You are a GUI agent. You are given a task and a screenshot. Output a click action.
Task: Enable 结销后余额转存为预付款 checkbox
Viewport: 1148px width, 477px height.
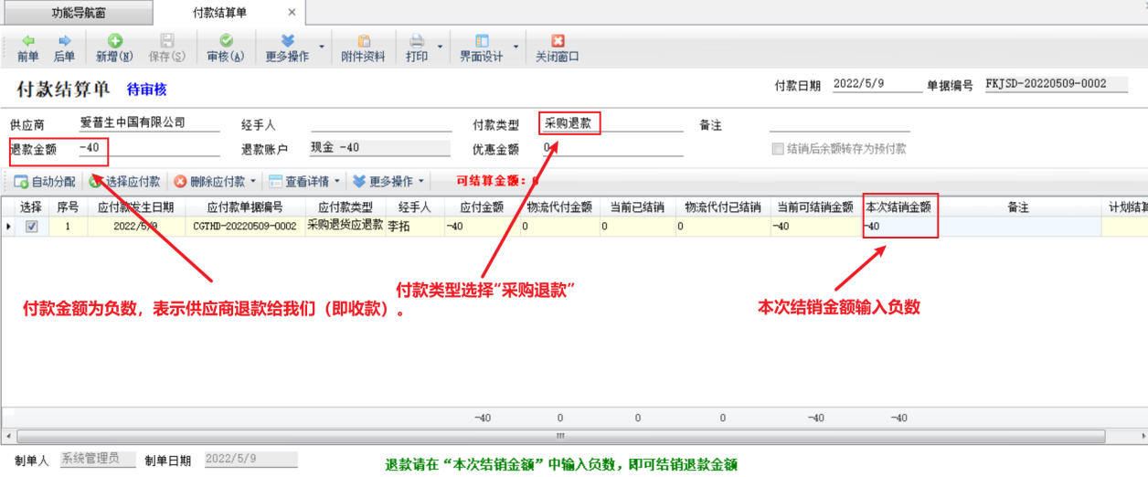pos(778,149)
